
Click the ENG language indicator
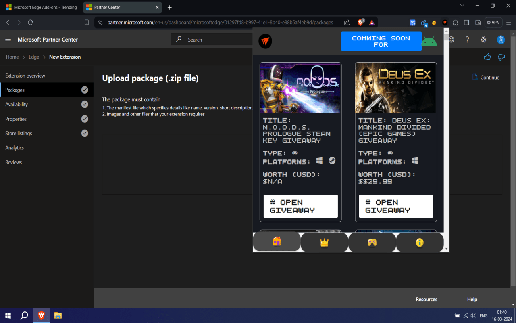pos(484,316)
